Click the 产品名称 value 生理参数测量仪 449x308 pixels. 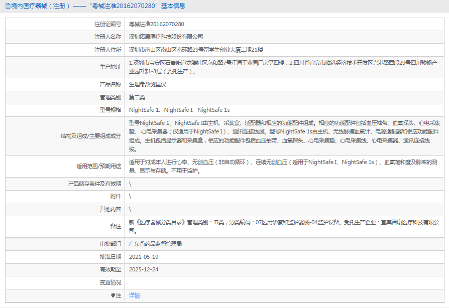148,85
